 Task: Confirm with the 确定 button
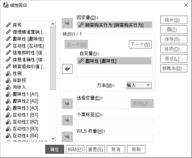pos(55,149)
